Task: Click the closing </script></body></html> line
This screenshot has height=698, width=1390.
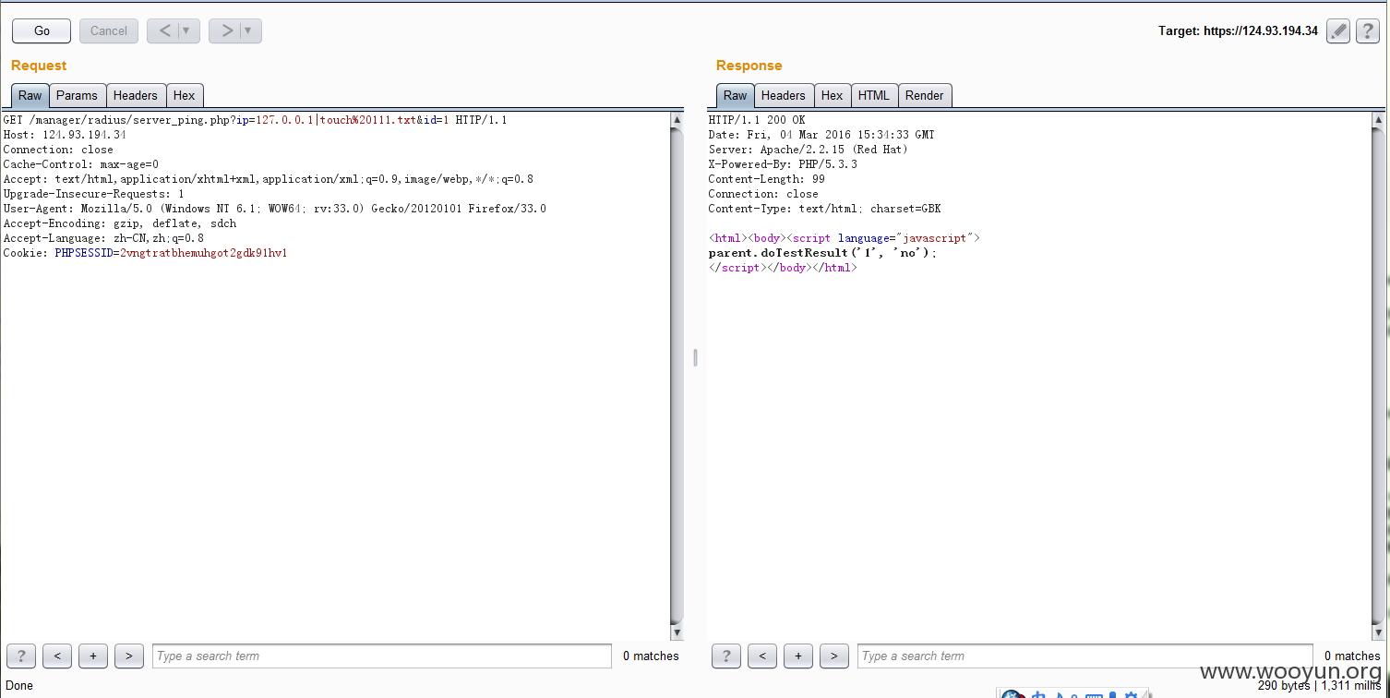Action: [783, 268]
